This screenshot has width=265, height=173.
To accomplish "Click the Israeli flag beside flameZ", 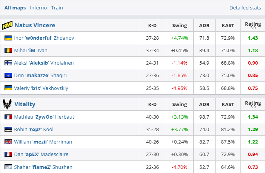I will pyautogui.click(x=8, y=167).
